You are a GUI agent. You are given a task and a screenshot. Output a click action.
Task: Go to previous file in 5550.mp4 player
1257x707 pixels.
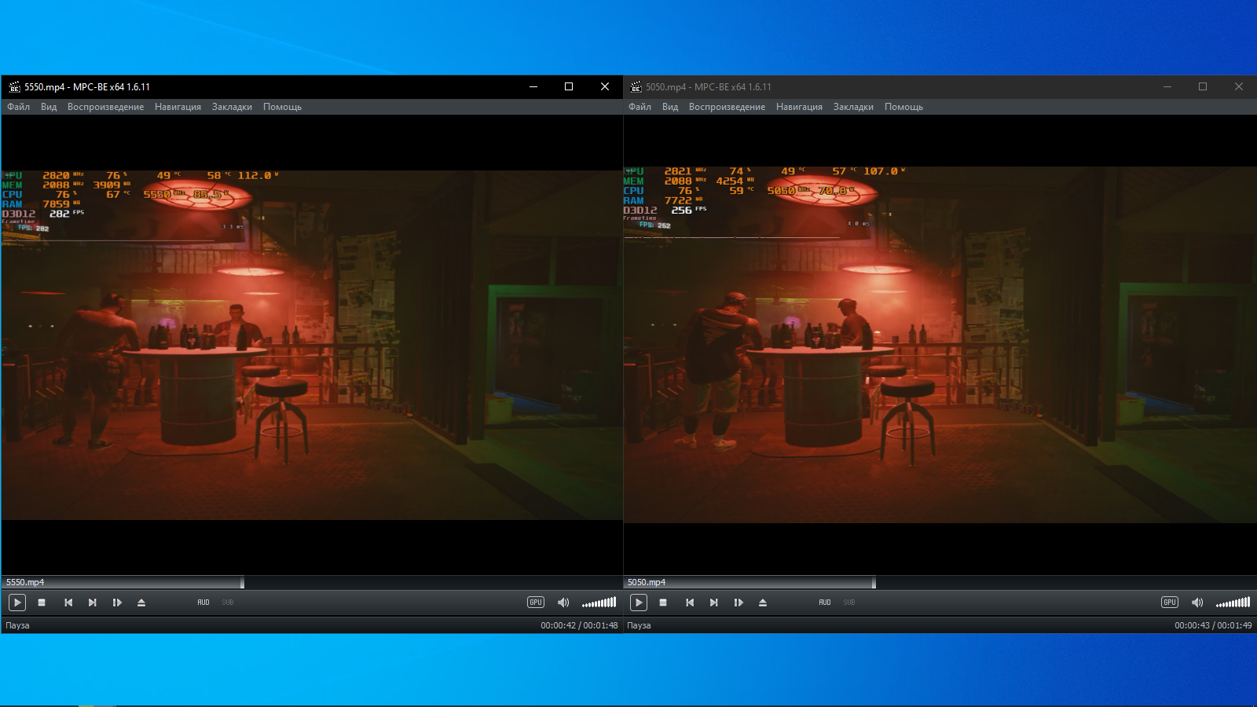(68, 603)
